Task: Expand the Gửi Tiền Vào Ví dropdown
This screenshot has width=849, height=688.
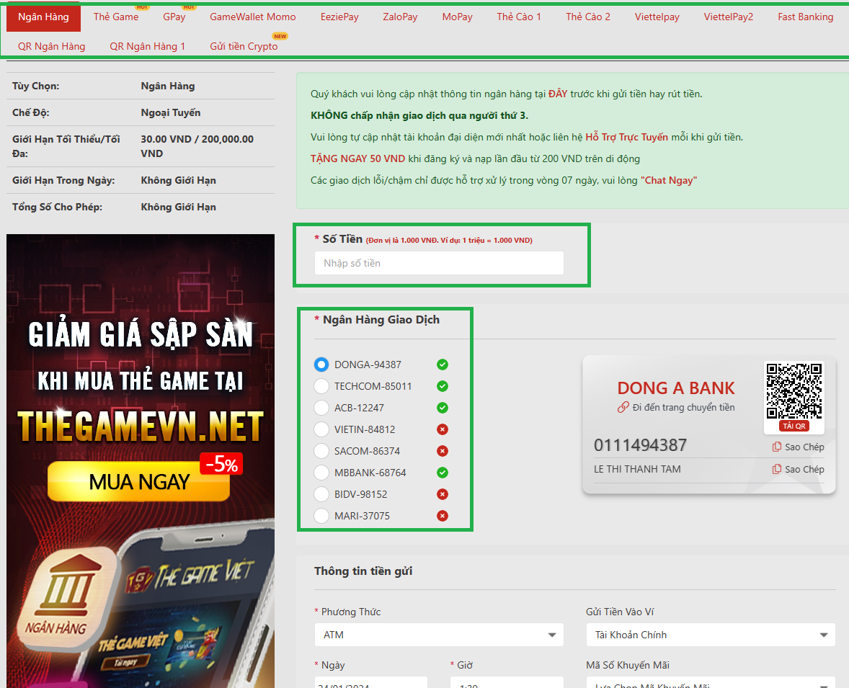Action: [x=710, y=635]
